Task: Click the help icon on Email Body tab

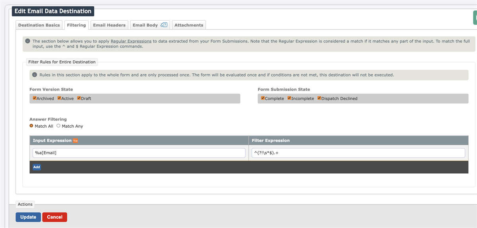Action: pos(164,25)
